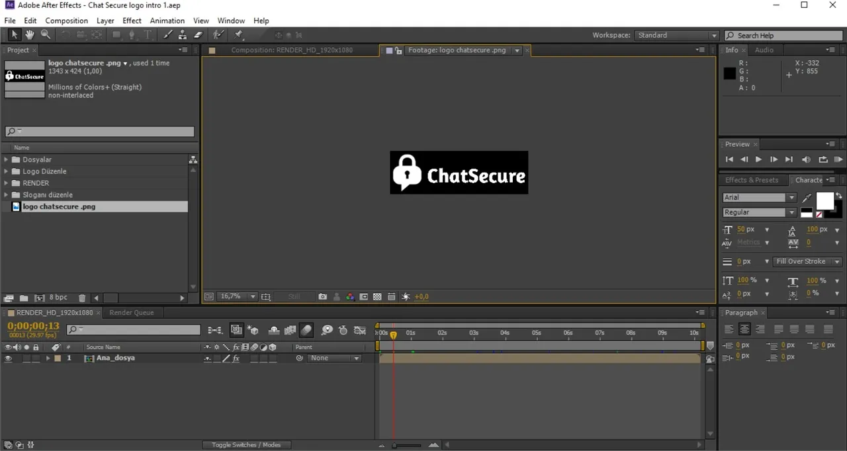The image size is (847, 451).
Task: Click the Brainstorm icon in timeline
Action: click(x=327, y=330)
